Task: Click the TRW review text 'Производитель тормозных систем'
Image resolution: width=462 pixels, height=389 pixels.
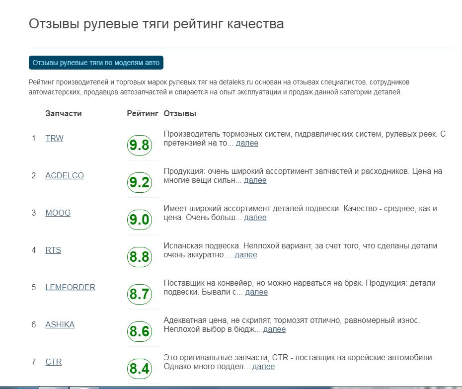Action: coord(228,134)
